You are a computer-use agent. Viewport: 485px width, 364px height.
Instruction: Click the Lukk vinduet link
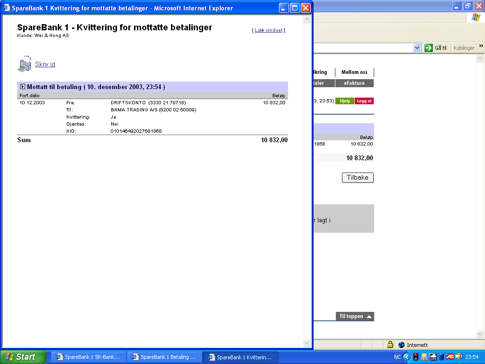[269, 30]
